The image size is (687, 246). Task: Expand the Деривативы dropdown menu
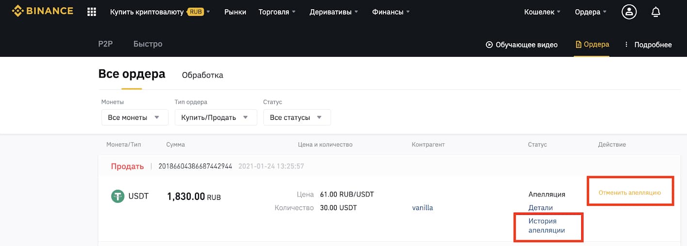point(334,12)
